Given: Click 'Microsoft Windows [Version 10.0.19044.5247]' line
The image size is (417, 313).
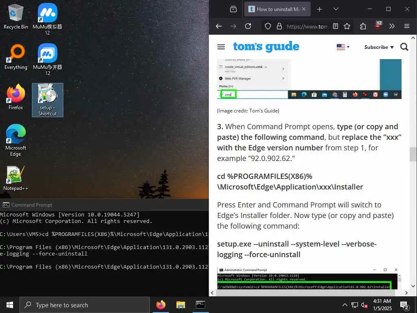Looking at the screenshot, I should (70, 214).
